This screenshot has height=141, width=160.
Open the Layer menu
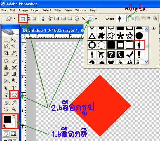point(35,10)
